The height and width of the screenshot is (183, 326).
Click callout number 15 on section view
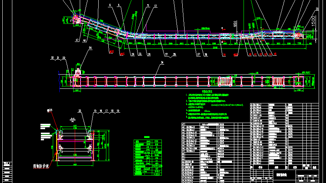pyautogui.click(x=95, y=111)
